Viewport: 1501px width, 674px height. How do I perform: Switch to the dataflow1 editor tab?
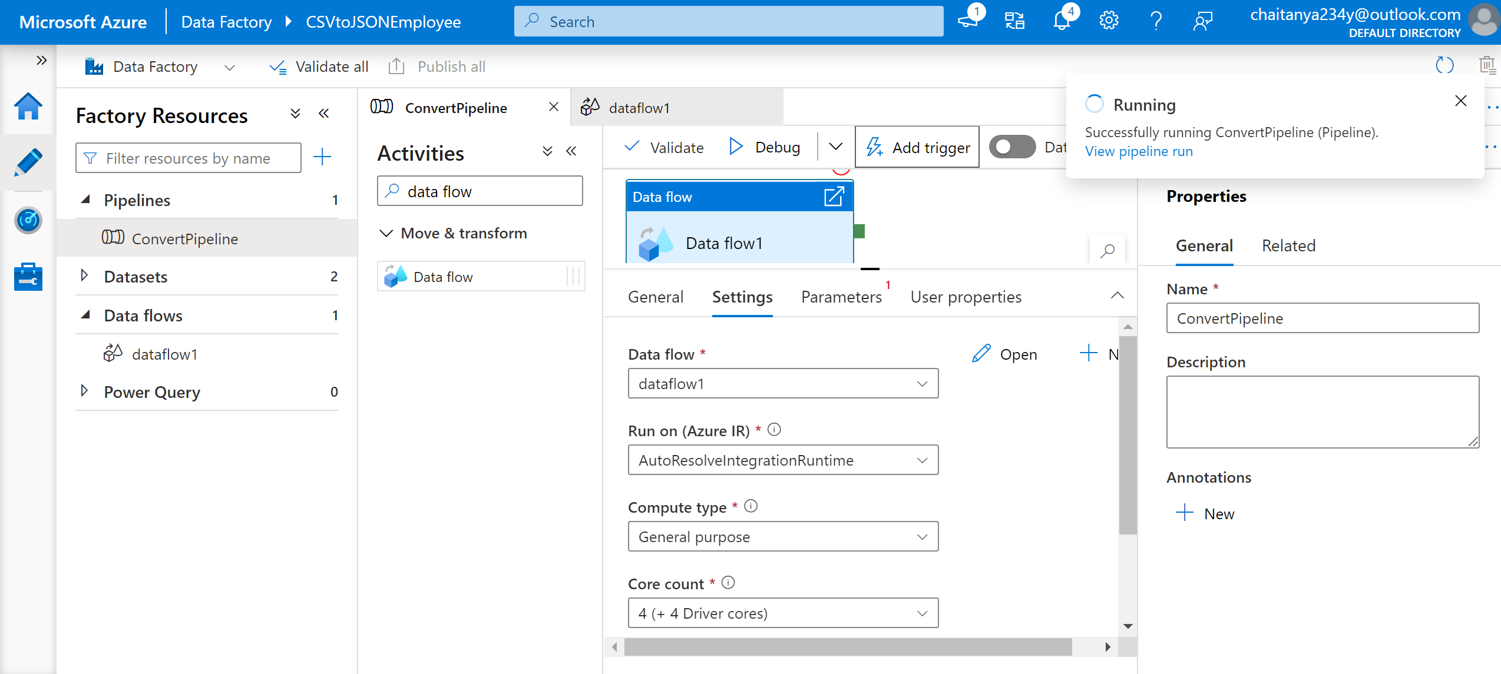677,108
